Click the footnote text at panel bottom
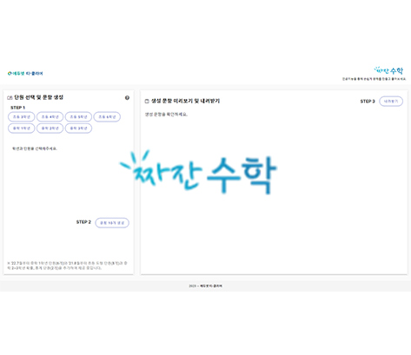The height and width of the screenshot is (355, 411). tap(67, 266)
